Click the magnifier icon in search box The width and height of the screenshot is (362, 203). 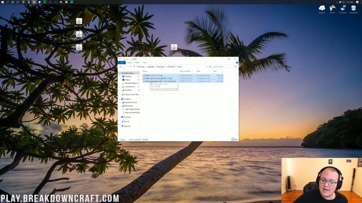pyautogui.click(x=235, y=67)
